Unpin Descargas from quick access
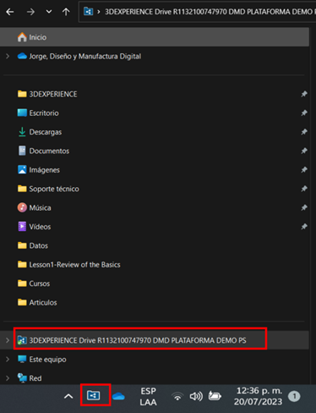The image size is (316, 413). (x=304, y=132)
